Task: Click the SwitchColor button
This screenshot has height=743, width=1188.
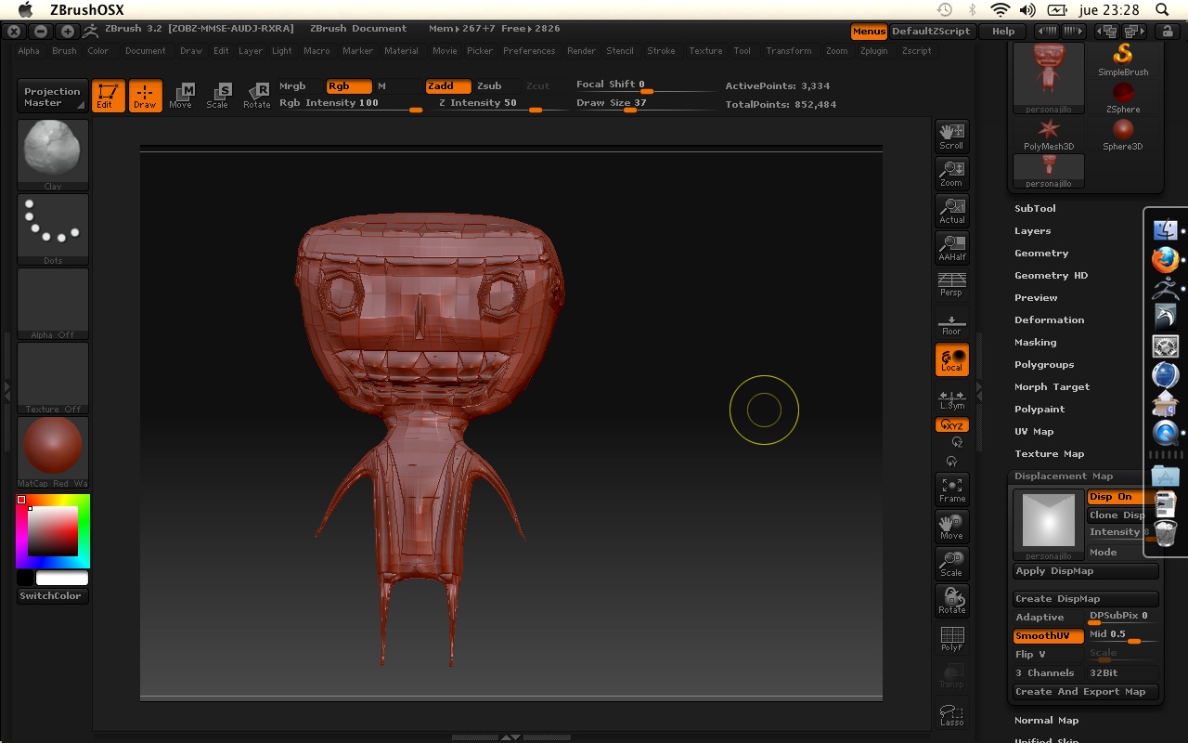Action: [x=53, y=595]
